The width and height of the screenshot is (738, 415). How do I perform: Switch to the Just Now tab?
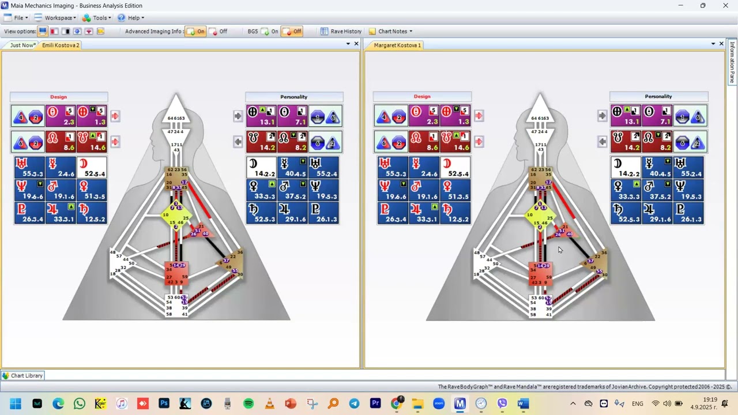pos(22,45)
